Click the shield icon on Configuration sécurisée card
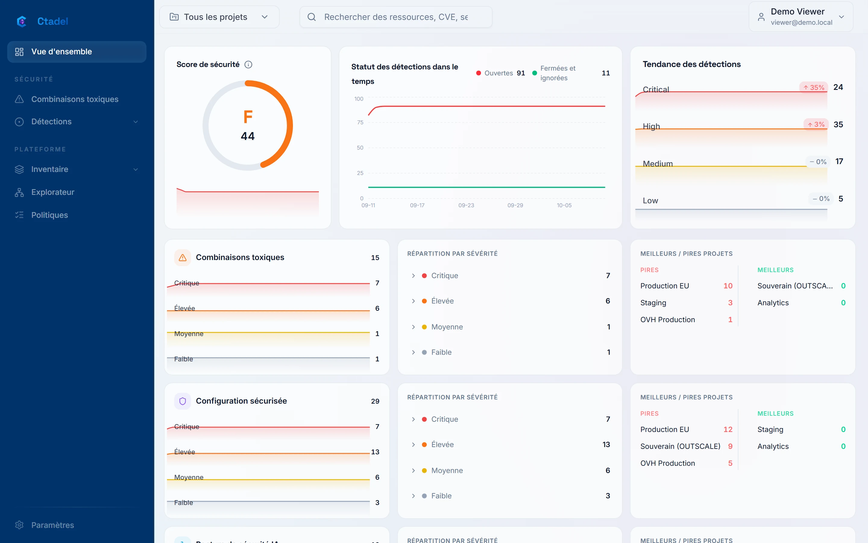 pyautogui.click(x=183, y=401)
